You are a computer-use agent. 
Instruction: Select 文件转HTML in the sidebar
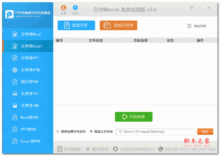28,70
